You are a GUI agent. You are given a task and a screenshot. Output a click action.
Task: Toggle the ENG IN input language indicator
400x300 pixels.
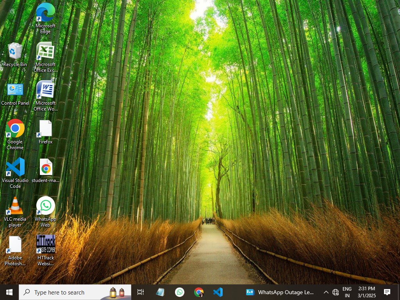coord(347,292)
